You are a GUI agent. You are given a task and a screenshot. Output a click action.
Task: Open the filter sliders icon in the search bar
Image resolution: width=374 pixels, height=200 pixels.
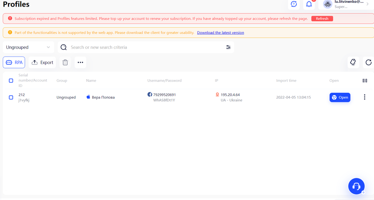[x=228, y=47]
